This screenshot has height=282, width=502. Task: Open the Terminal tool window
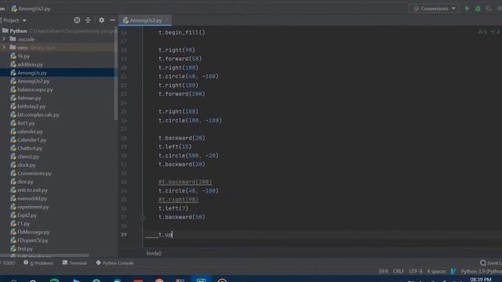pyautogui.click(x=75, y=263)
